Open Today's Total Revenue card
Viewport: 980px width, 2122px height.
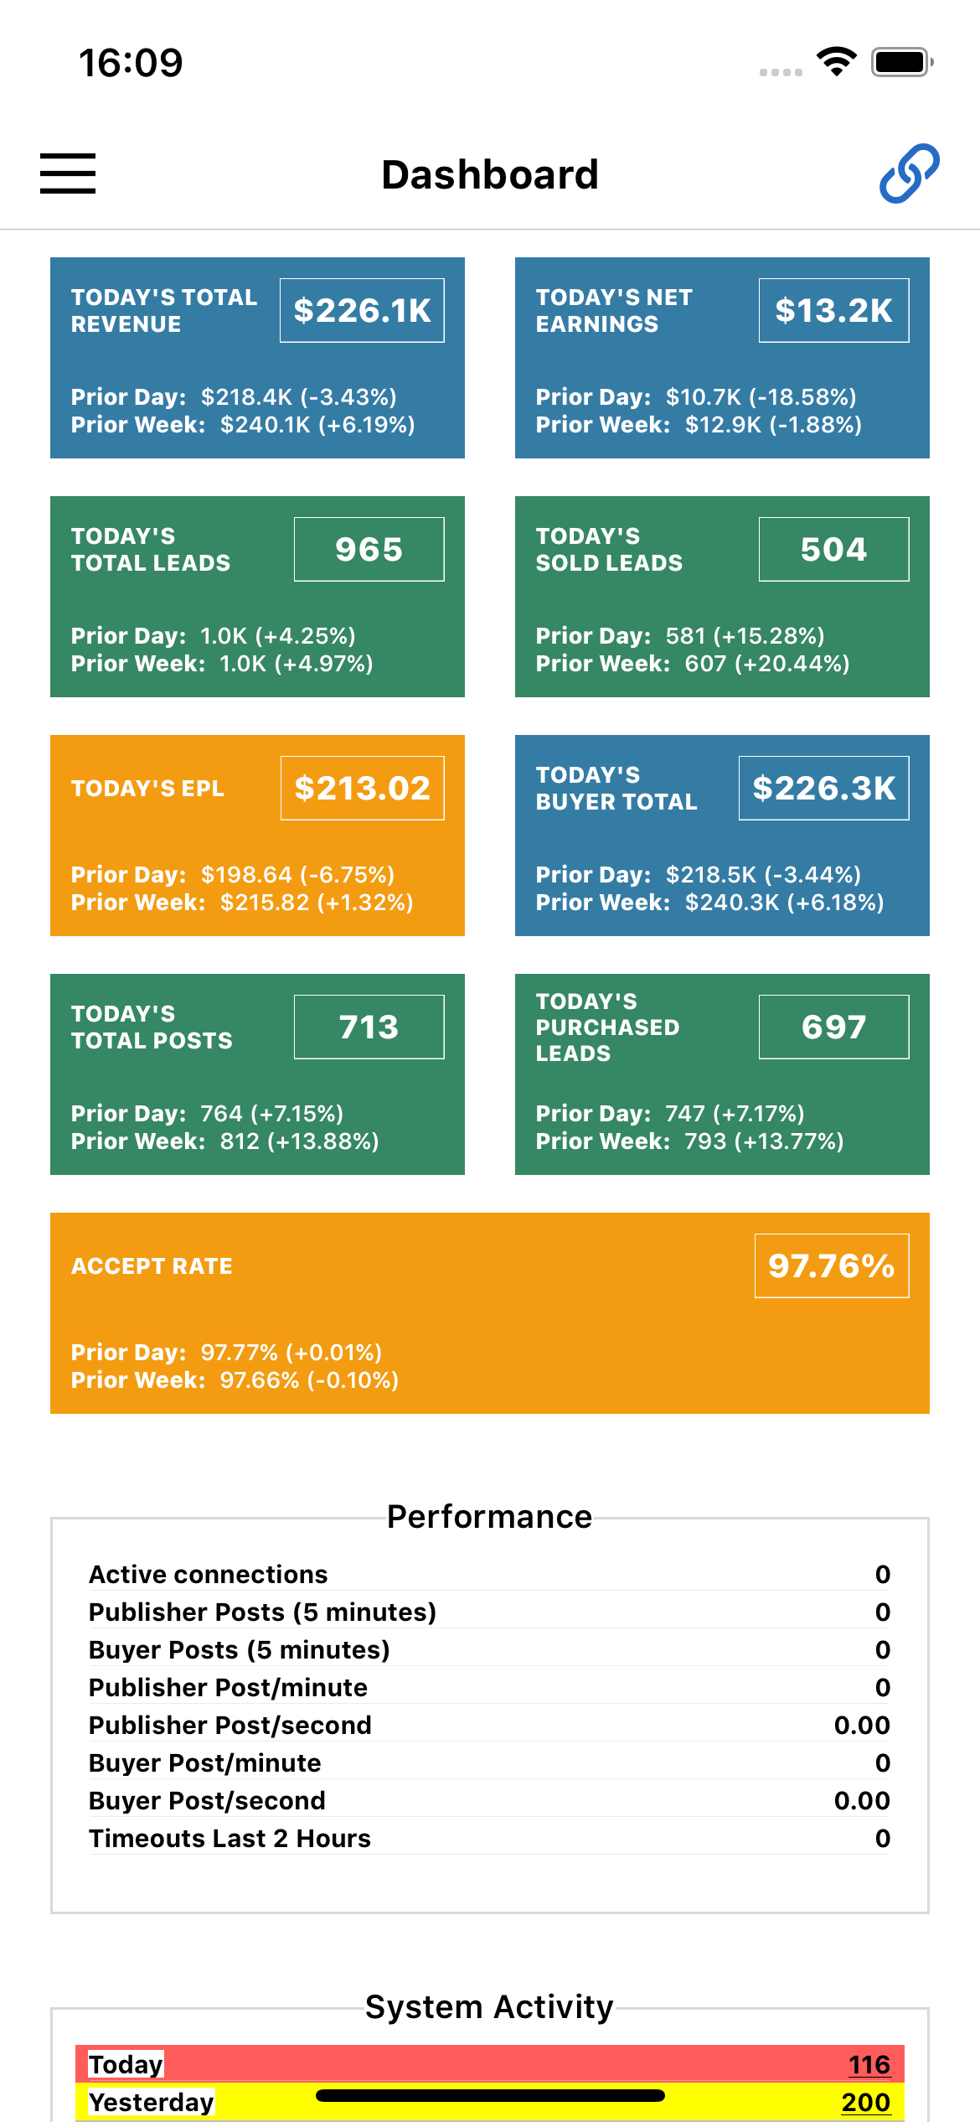coord(257,358)
